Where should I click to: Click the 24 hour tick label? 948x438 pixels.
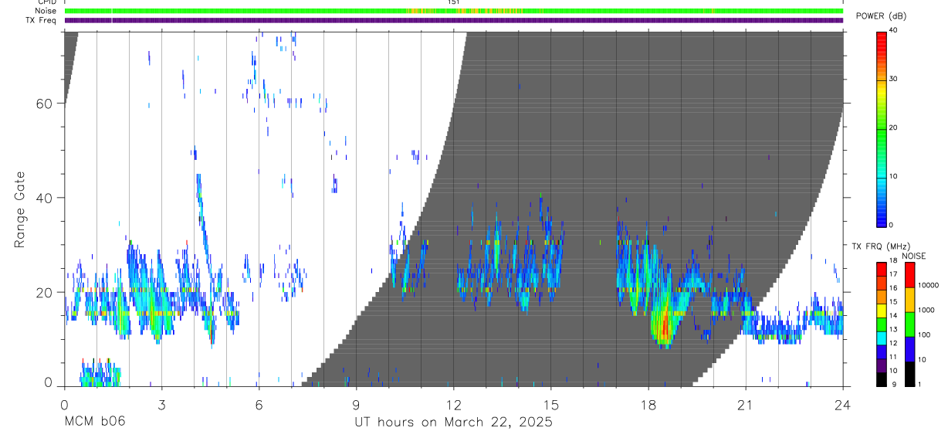coord(843,404)
